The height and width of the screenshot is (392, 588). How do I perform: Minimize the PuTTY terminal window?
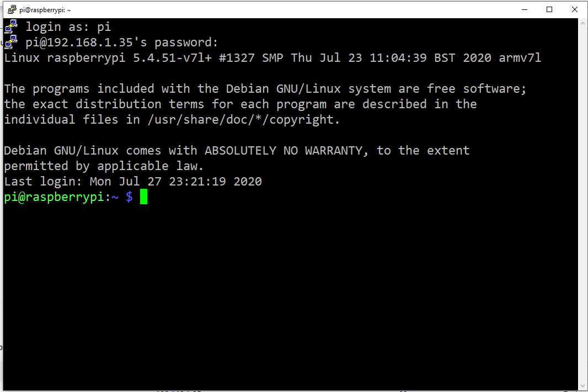click(x=525, y=9)
